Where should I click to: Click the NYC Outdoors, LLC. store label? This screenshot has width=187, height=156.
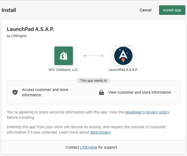pos(64,70)
